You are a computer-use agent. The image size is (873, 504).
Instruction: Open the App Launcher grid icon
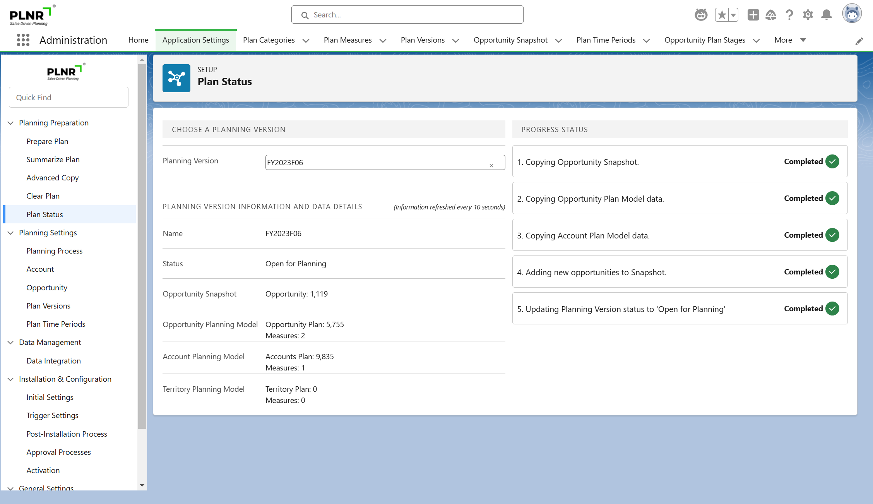click(23, 40)
